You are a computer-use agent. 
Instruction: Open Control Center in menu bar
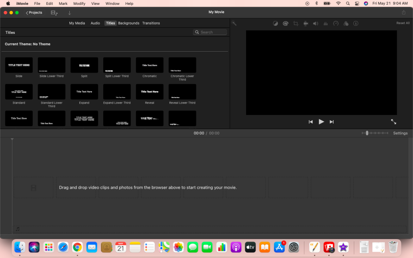pos(357,3)
